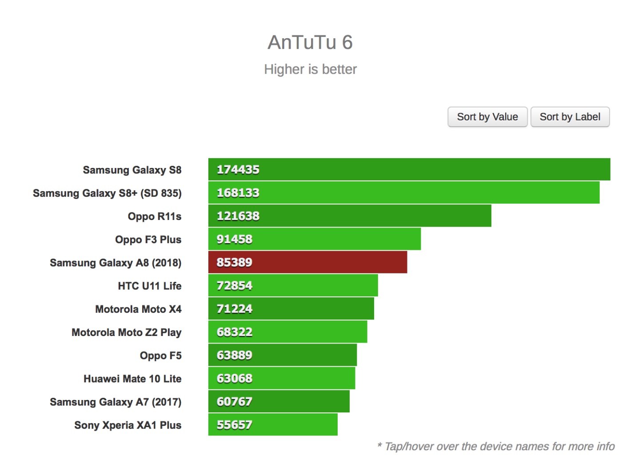Click the 63889 score bar
Viewport: 622px width, 464px height.
[283, 355]
